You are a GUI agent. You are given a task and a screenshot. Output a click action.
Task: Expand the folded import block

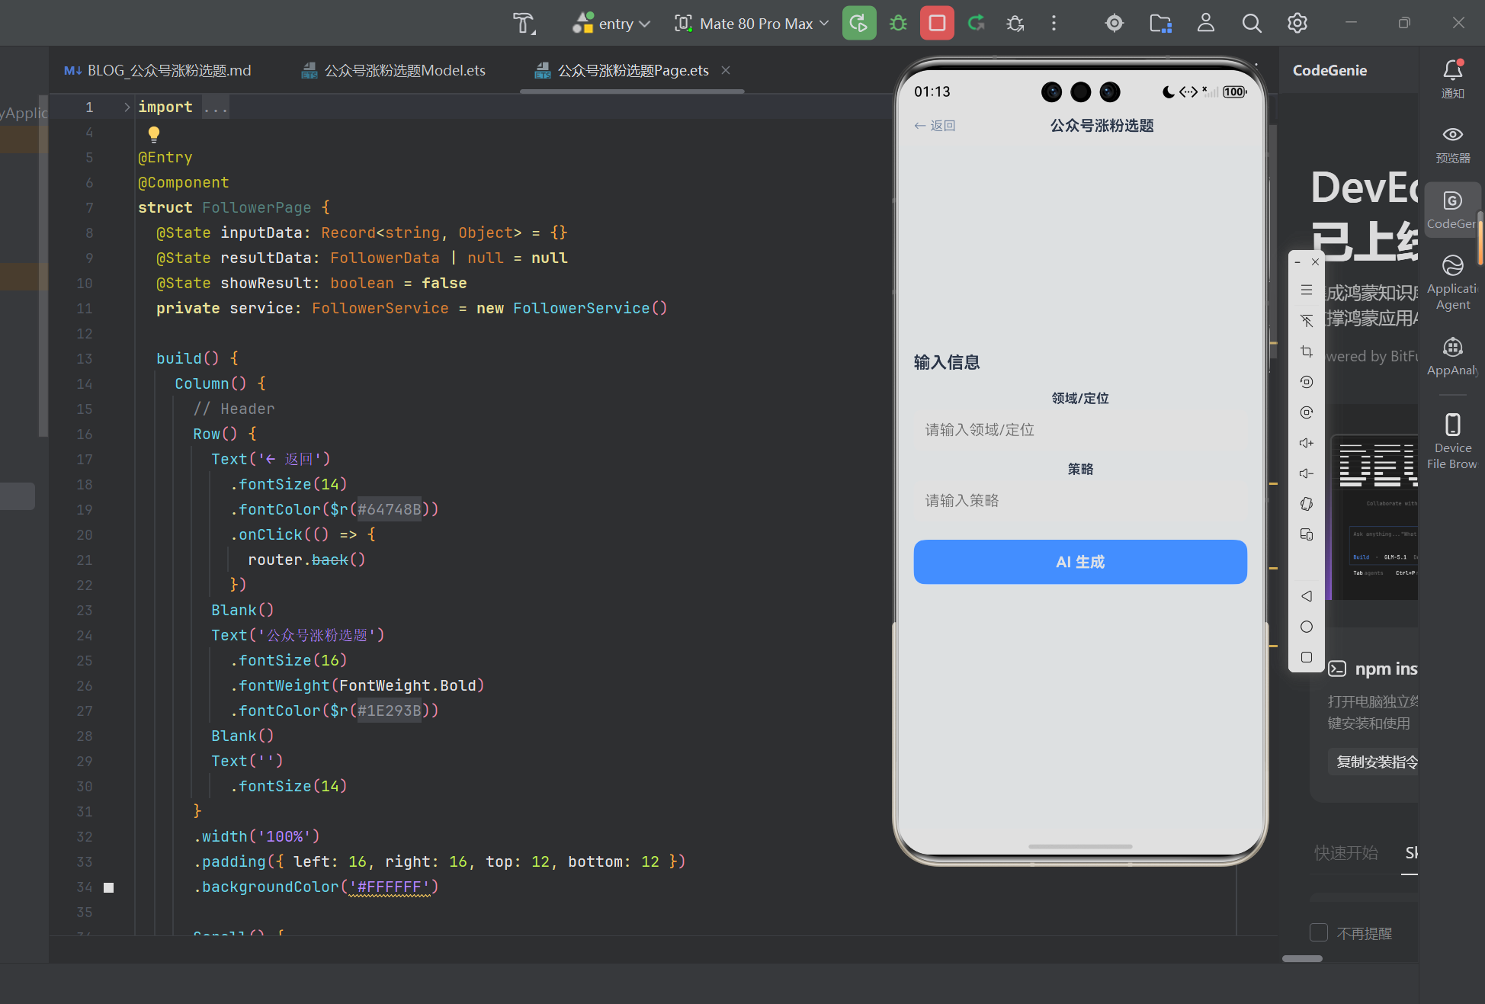(127, 107)
